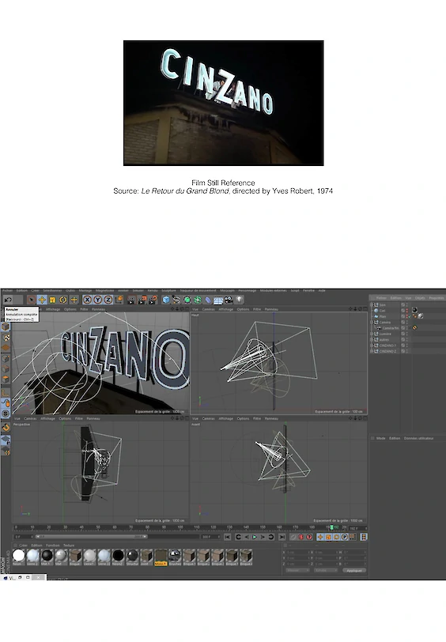Expand the Son object in tree

372,304
